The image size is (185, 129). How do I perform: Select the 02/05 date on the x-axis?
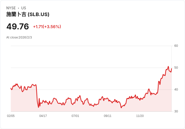pyautogui.click(x=11, y=116)
